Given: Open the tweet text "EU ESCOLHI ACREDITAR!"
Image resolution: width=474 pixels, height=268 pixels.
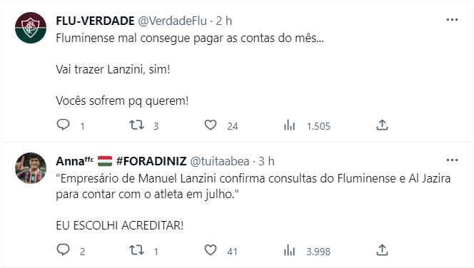Looking at the screenshot, I should 120,225.
